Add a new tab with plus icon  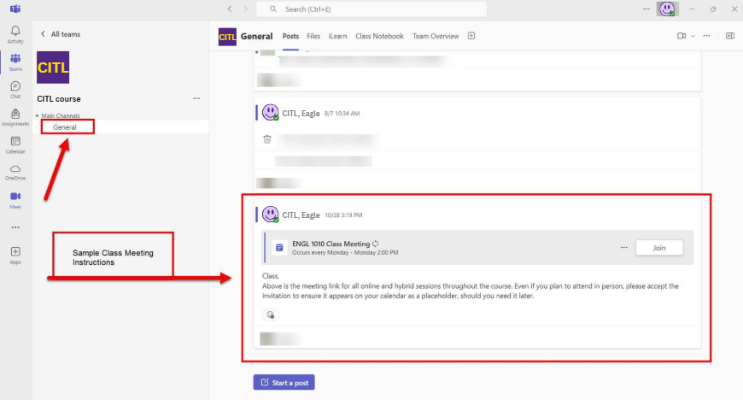pyautogui.click(x=471, y=36)
